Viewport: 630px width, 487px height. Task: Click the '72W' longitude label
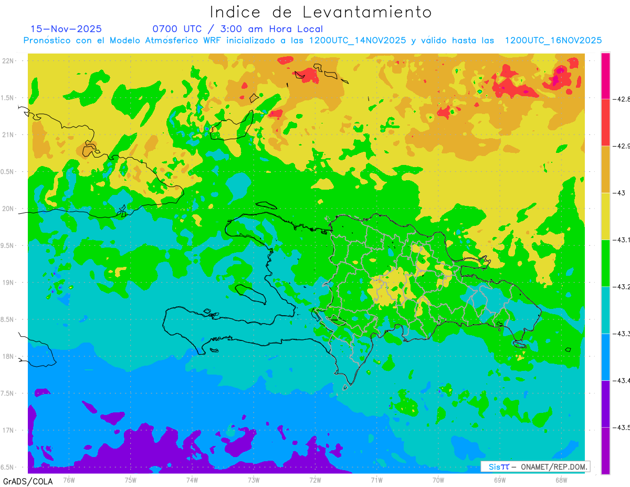[315, 480]
